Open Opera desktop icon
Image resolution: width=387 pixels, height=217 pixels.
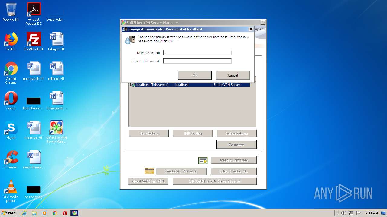(11, 101)
